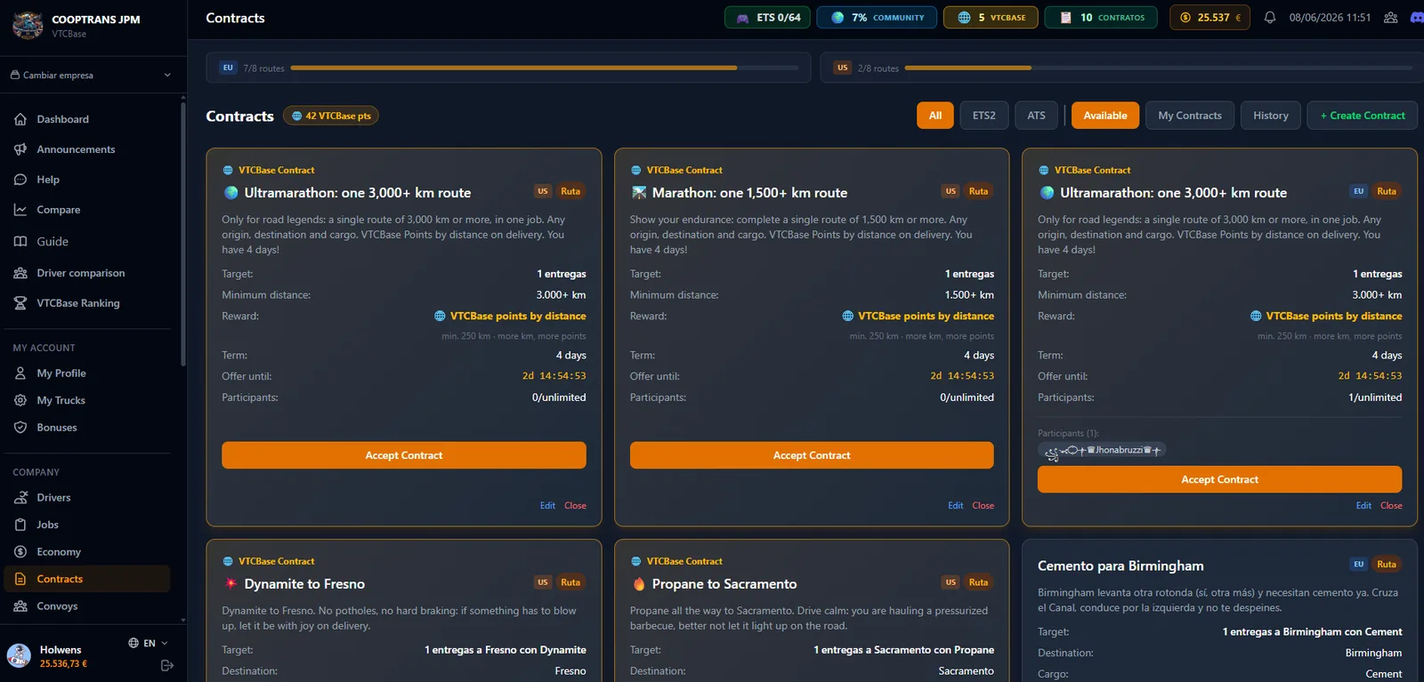Switch to the My Contracts tab

(1190, 116)
